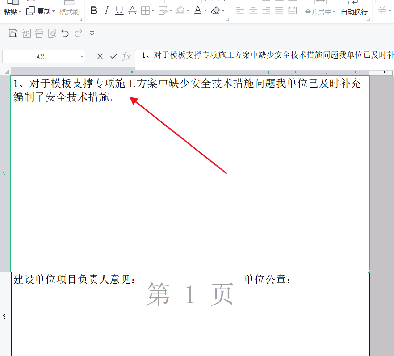Cancel the cell entry
Image resolution: width=394 pixels, height=356 pixels.
(x=100, y=56)
